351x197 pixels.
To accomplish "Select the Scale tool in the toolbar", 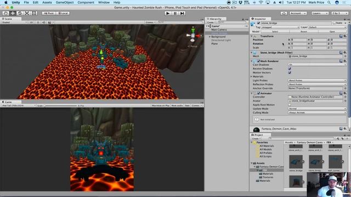I will tap(27, 13).
